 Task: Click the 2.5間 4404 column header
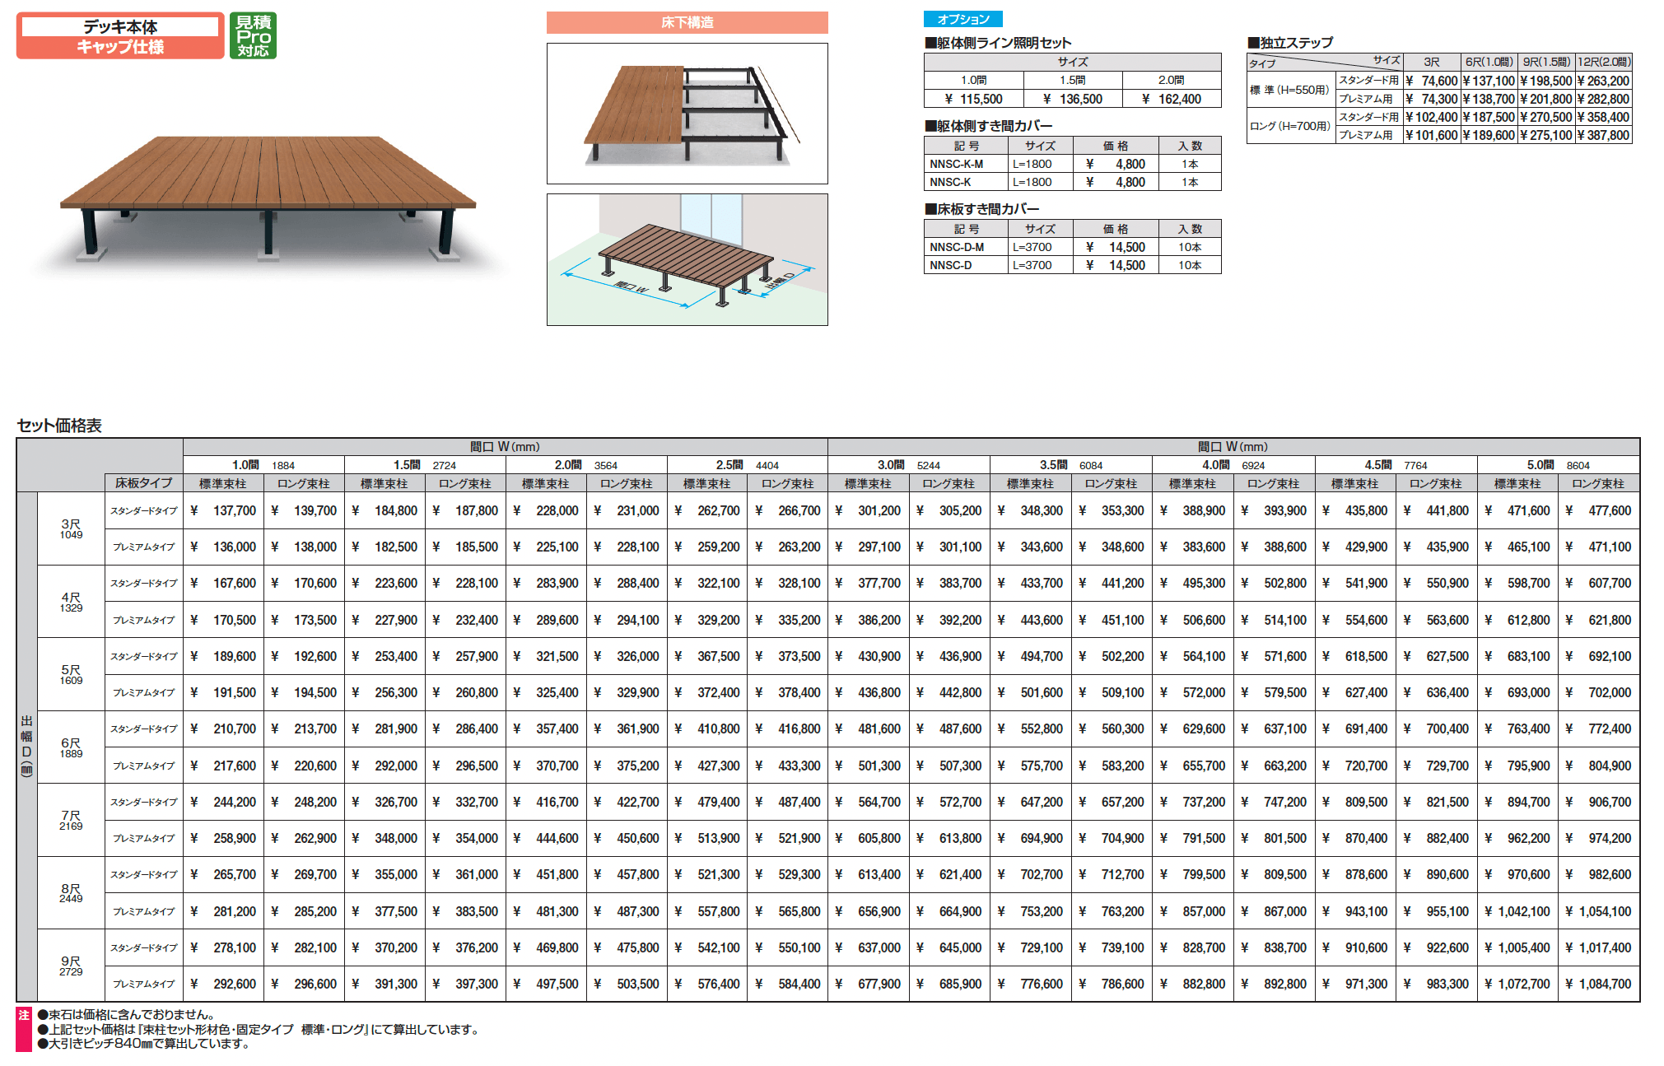pyautogui.click(x=748, y=465)
